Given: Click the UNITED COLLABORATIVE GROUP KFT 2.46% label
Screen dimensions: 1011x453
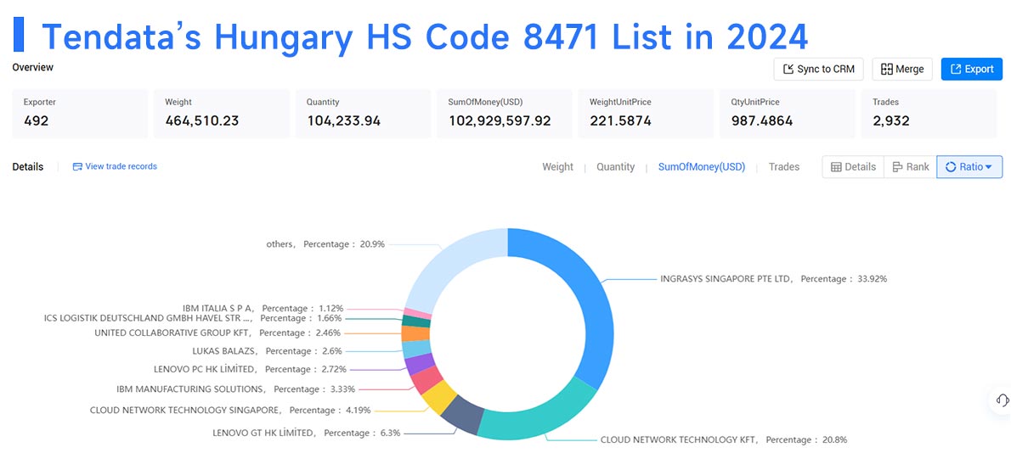Looking at the screenshot, I should point(217,333).
